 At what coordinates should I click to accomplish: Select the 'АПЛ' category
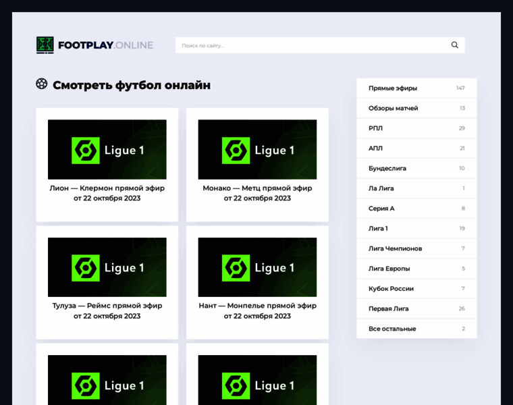(416, 148)
